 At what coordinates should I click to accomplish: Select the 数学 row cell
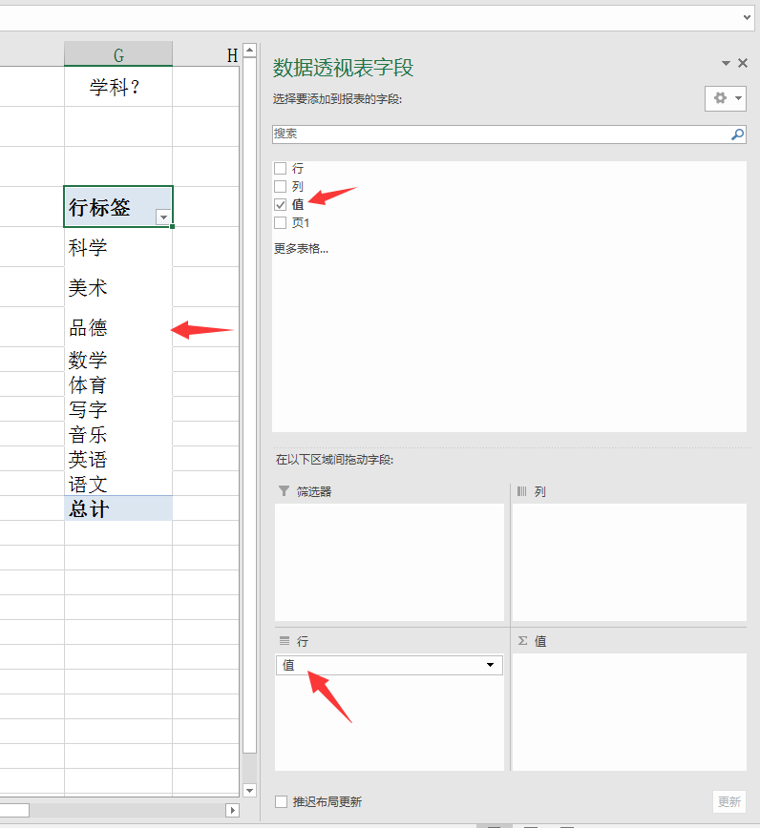[x=118, y=360]
